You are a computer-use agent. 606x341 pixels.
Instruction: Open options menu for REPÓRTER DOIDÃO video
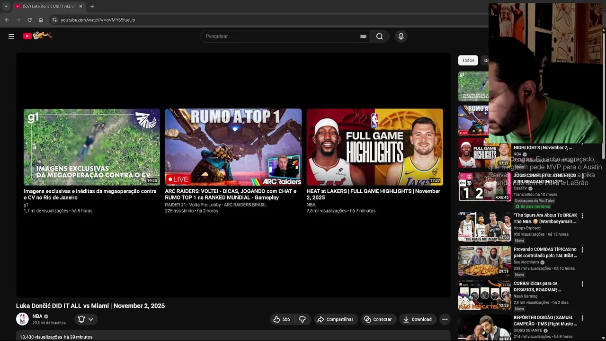(x=582, y=318)
